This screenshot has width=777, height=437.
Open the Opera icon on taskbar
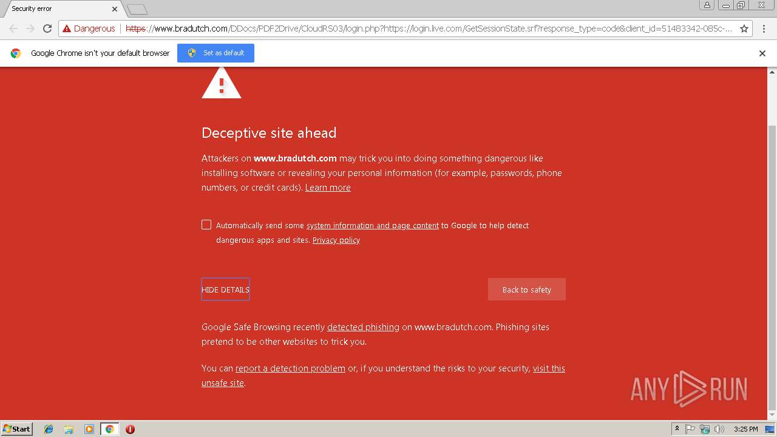click(x=130, y=429)
